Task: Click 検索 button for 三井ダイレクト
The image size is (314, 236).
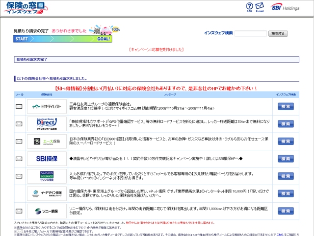Action: pos(286,107)
